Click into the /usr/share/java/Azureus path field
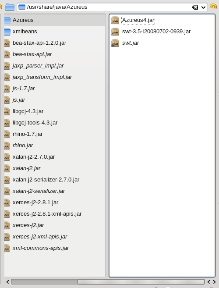Image resolution: width=219 pixels, height=288 pixels. tap(108, 7)
